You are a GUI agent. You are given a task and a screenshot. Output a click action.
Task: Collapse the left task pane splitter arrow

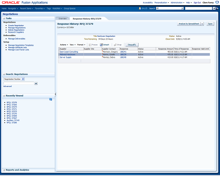(x=55, y=94)
